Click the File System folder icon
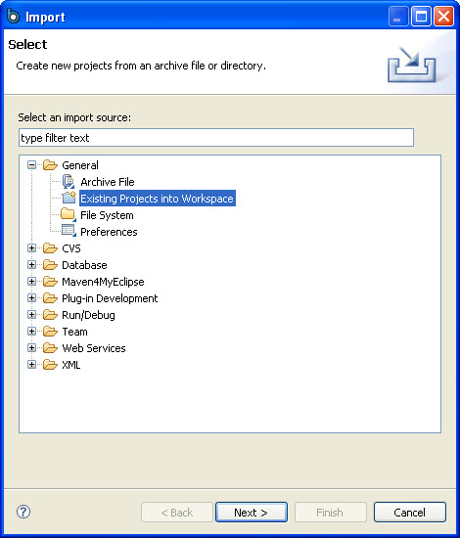 (x=68, y=215)
